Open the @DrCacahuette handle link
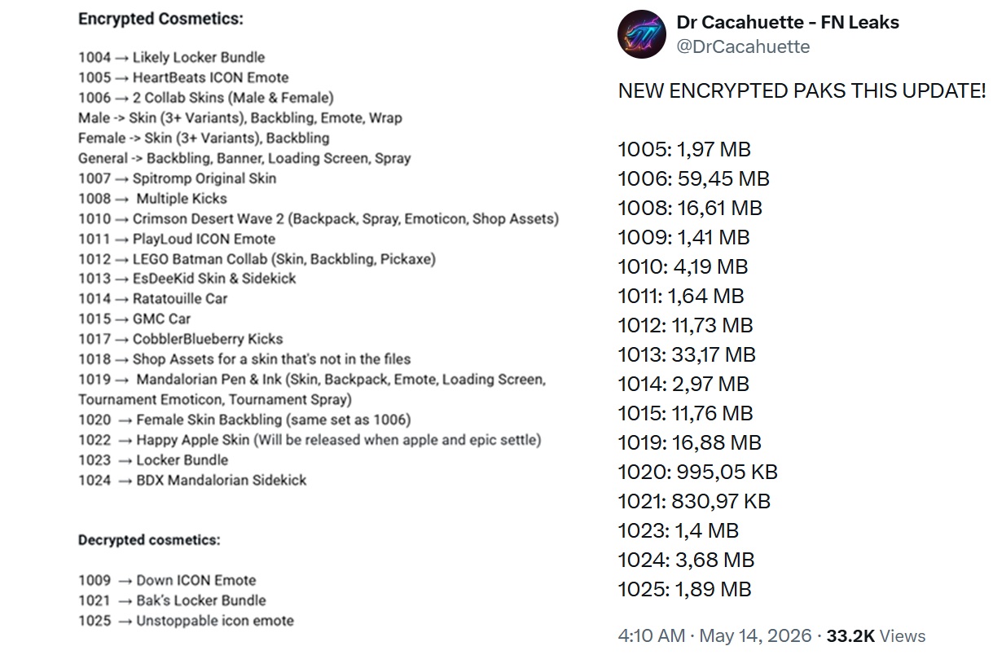993x655 pixels. click(x=743, y=47)
